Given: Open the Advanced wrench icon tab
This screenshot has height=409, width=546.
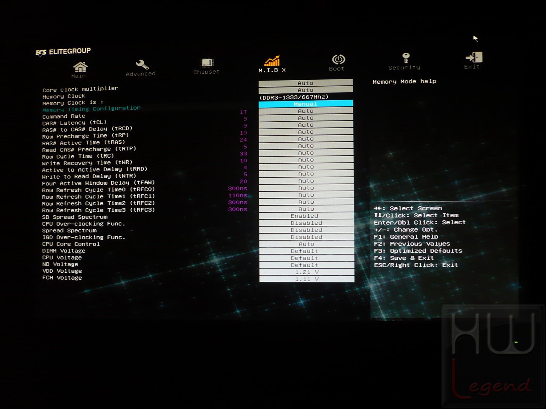Looking at the screenshot, I should coord(142,64).
